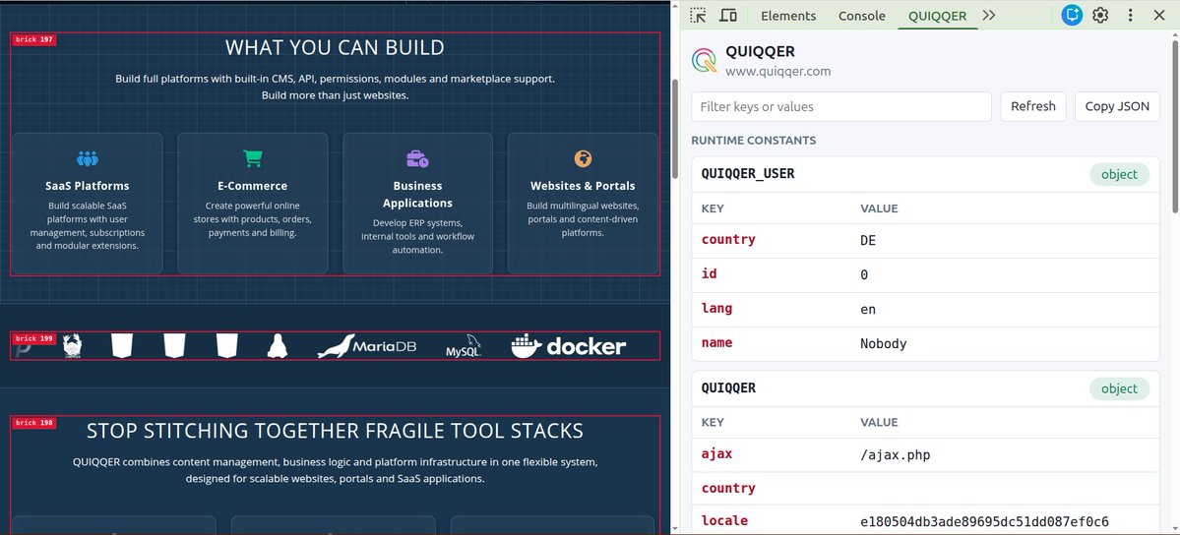Image resolution: width=1180 pixels, height=535 pixels.
Task: Click the RUNTIME CONSTANTS heading
Action: (x=753, y=141)
